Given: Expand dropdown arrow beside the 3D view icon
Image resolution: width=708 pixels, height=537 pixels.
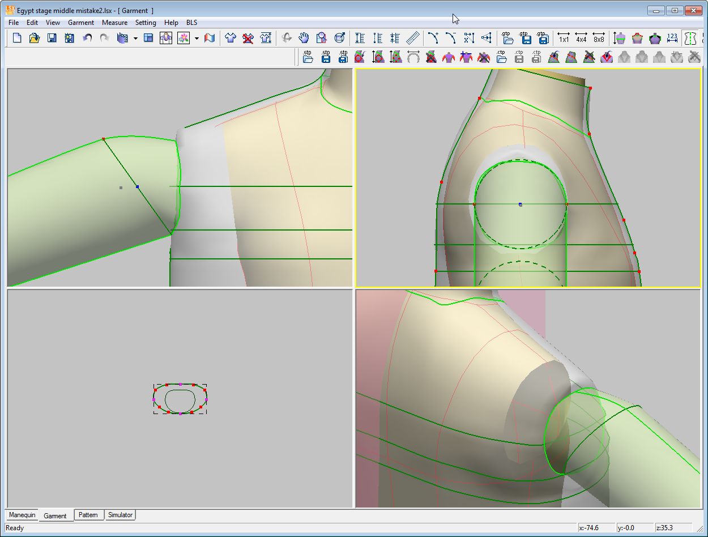Looking at the screenshot, I should [x=135, y=39].
